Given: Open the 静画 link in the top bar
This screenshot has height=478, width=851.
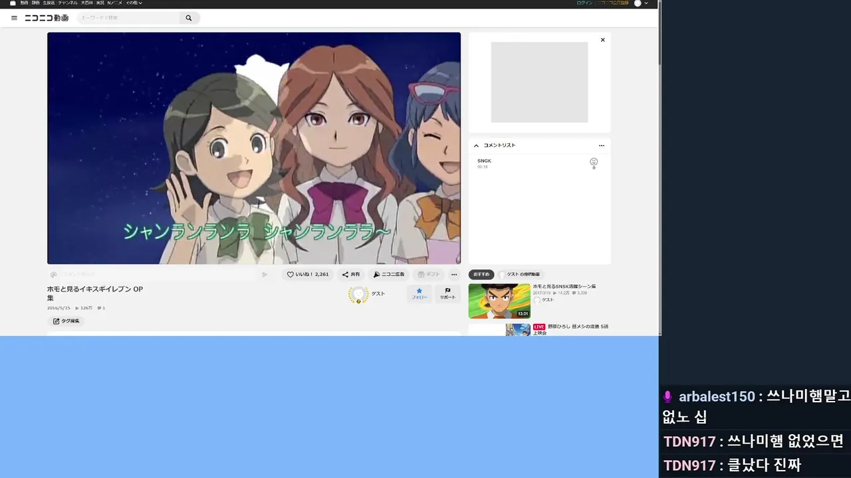Looking at the screenshot, I should (x=35, y=3).
